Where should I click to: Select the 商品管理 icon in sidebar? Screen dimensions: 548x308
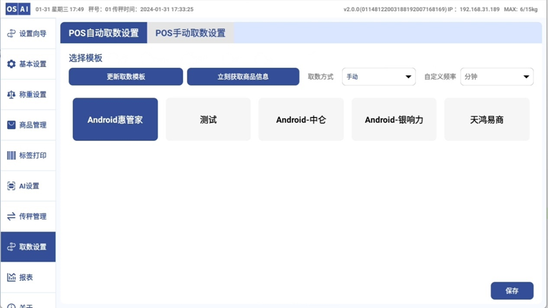[x=11, y=125]
